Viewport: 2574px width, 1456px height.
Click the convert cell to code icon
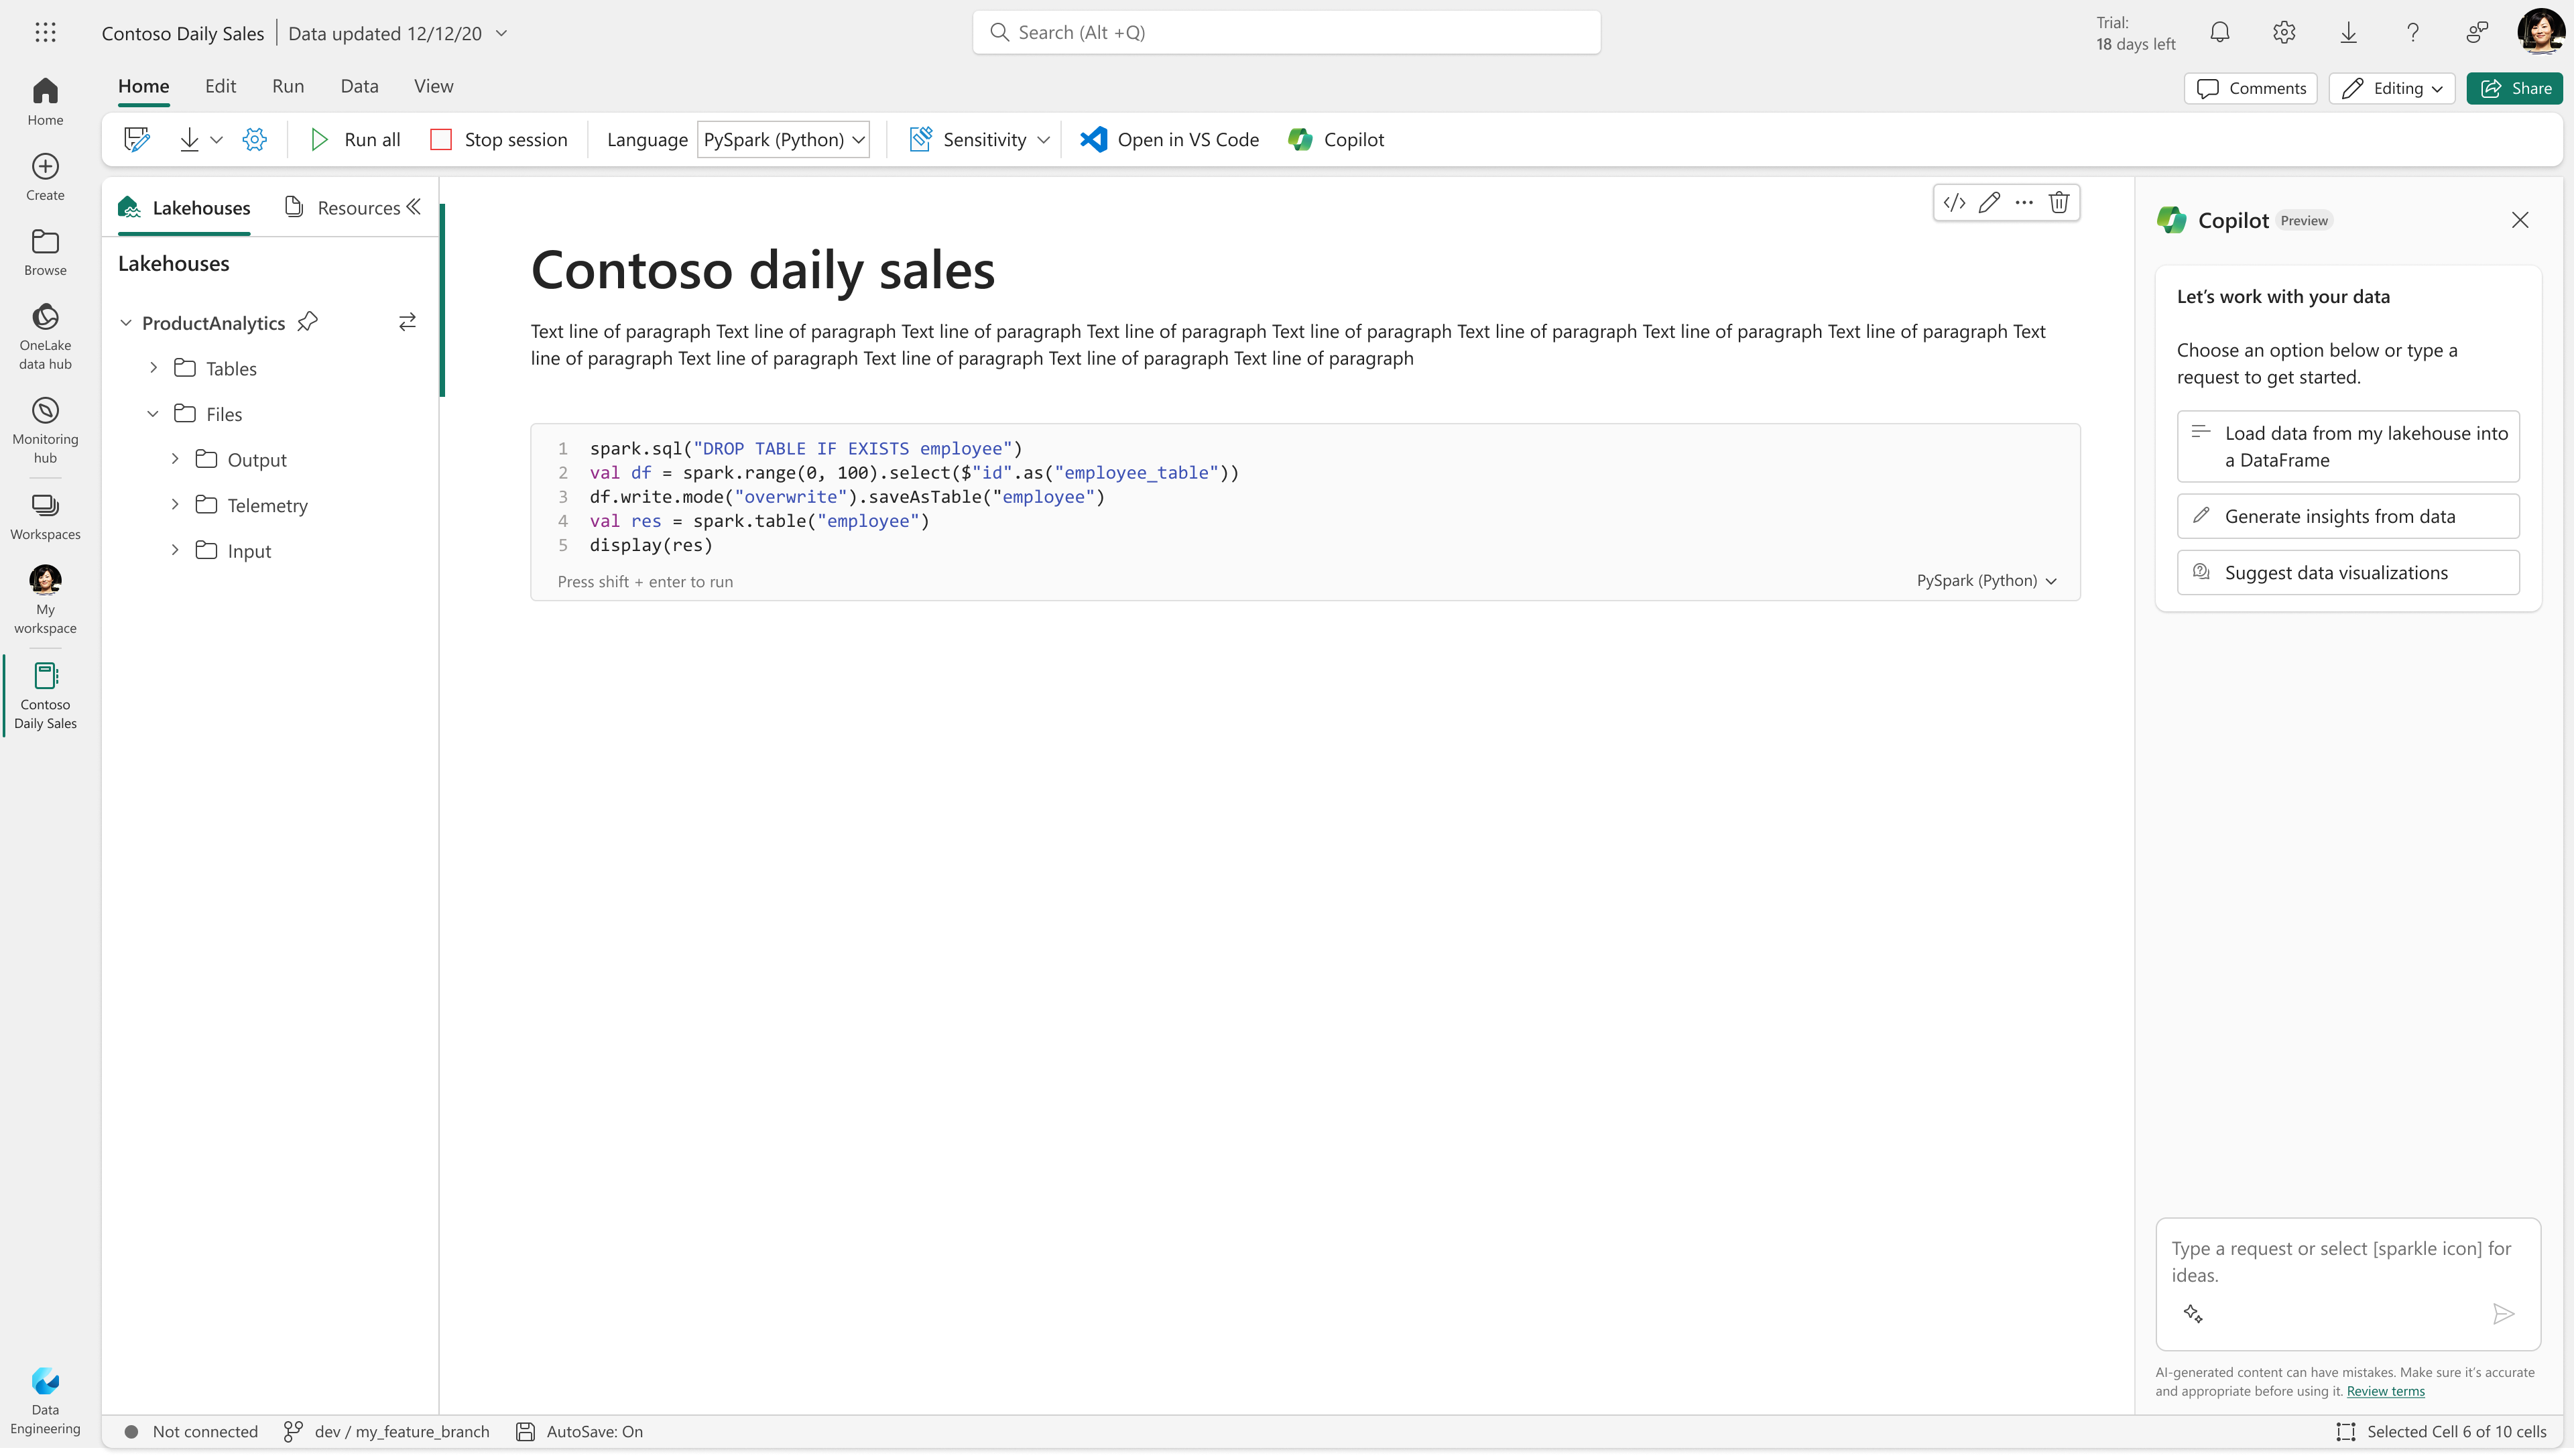pos(1953,203)
